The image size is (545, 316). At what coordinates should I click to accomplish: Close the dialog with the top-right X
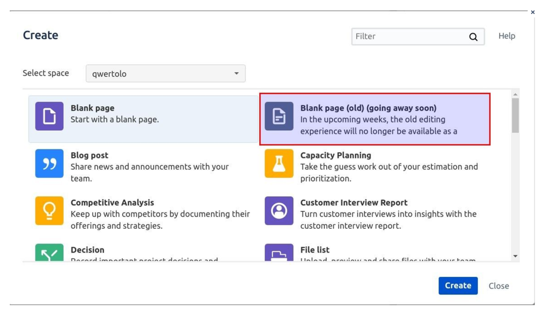[532, 12]
